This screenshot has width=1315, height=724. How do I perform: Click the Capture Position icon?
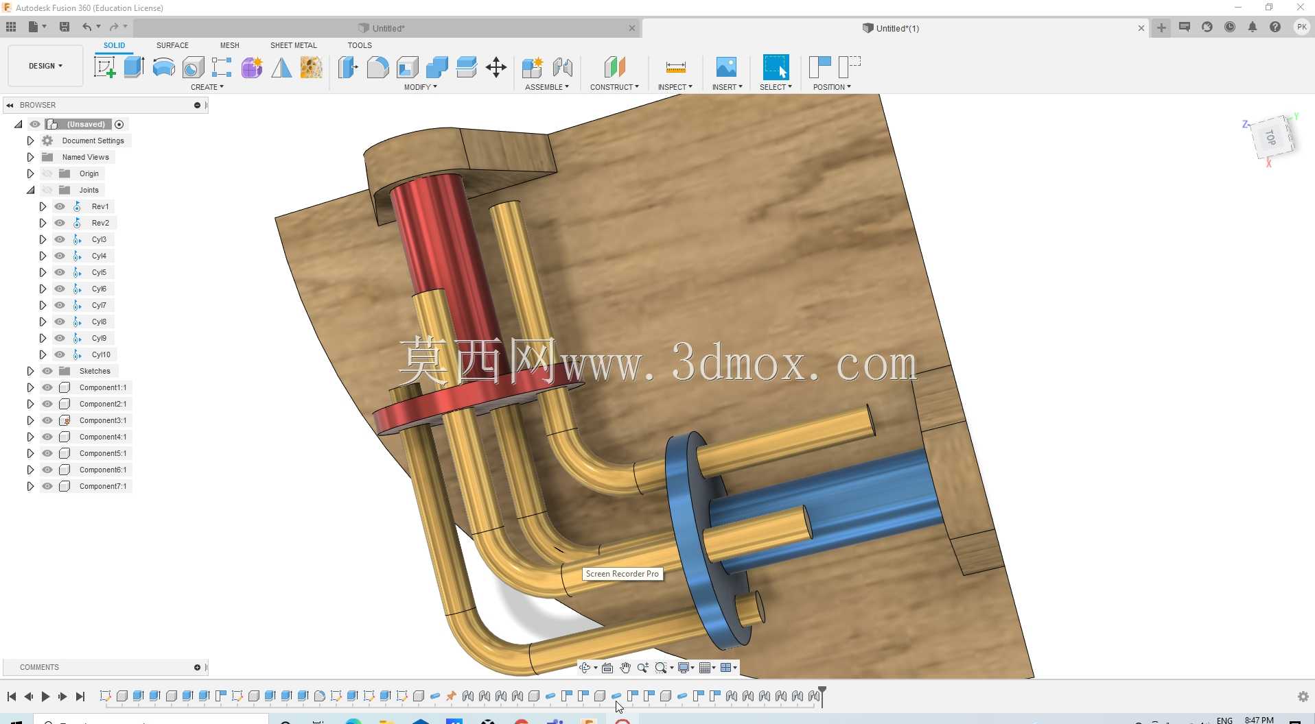coord(819,67)
